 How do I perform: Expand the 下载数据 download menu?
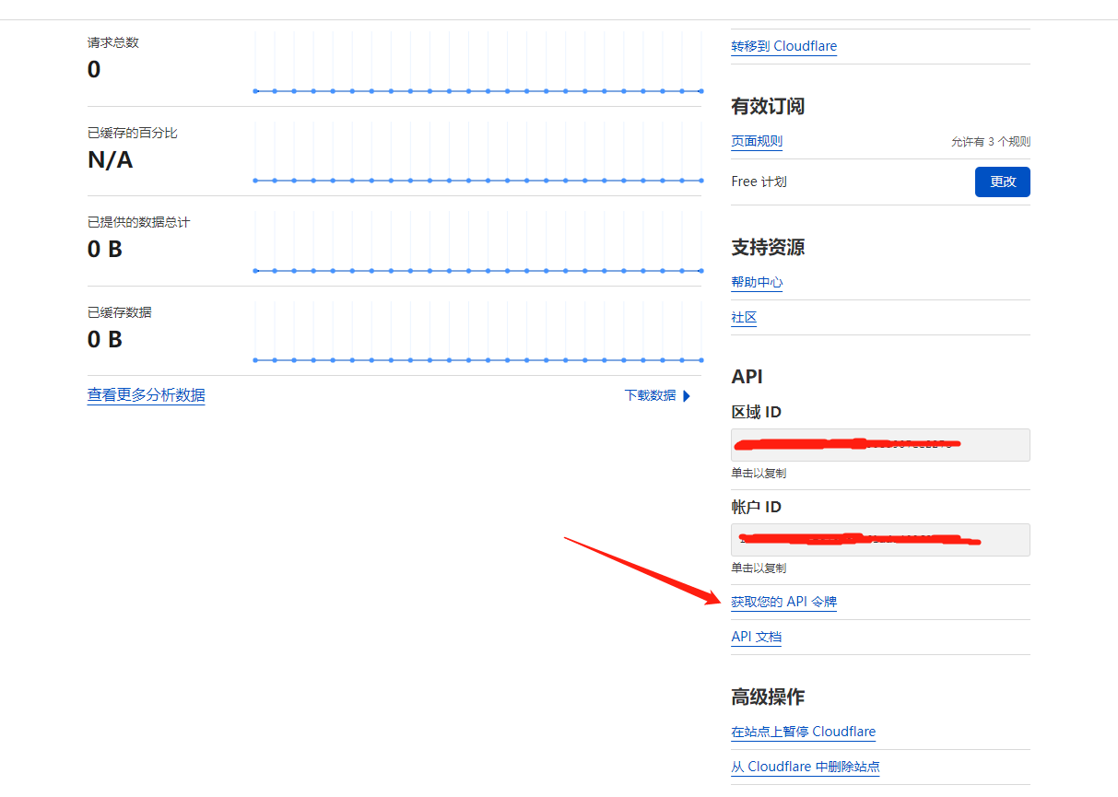[657, 395]
